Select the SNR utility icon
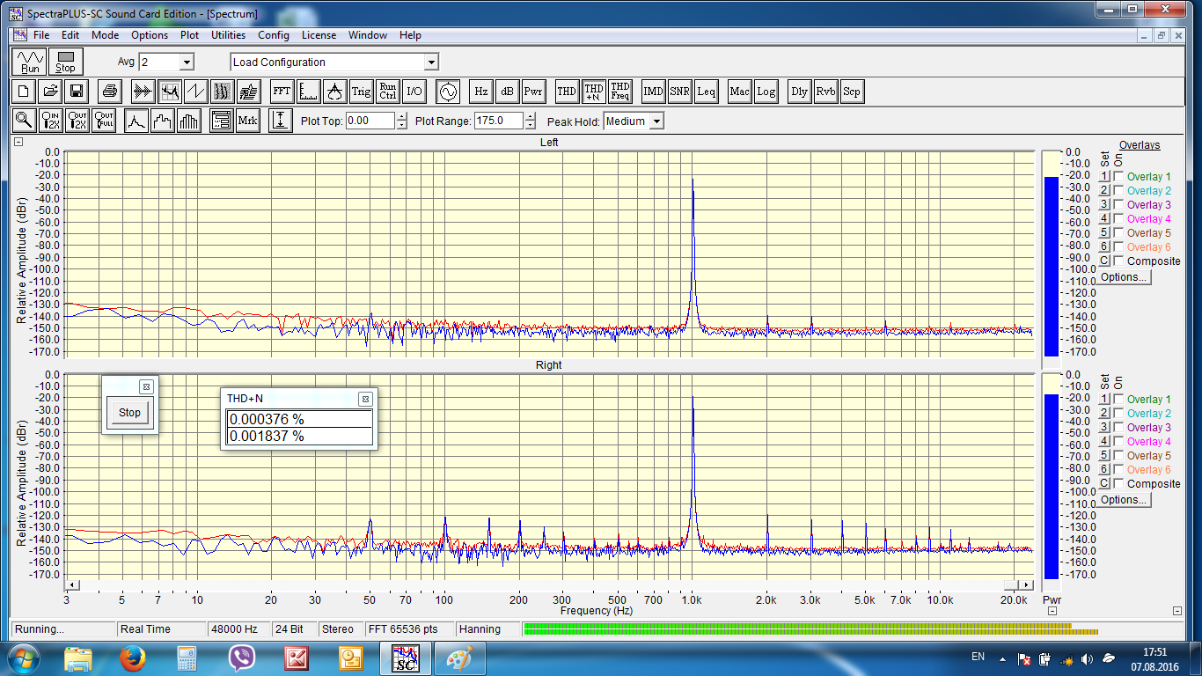This screenshot has width=1202, height=676. click(x=679, y=92)
